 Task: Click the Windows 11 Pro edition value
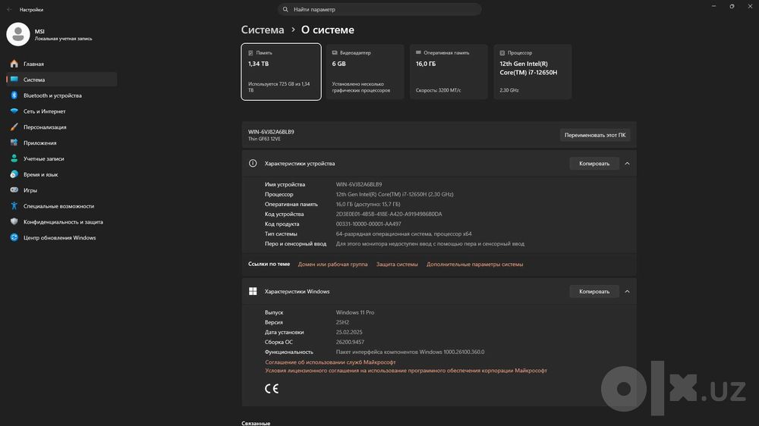point(354,312)
